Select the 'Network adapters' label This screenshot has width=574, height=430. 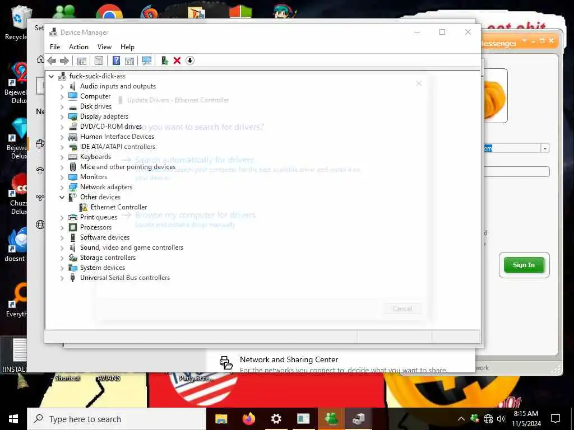tap(106, 187)
